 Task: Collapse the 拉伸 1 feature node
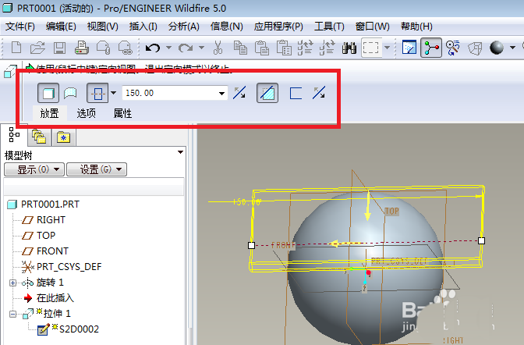pyautogui.click(x=12, y=314)
